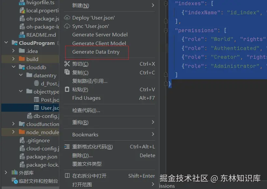Click the scissors cut icon
The image size is (267, 189).
(x=67, y=64)
